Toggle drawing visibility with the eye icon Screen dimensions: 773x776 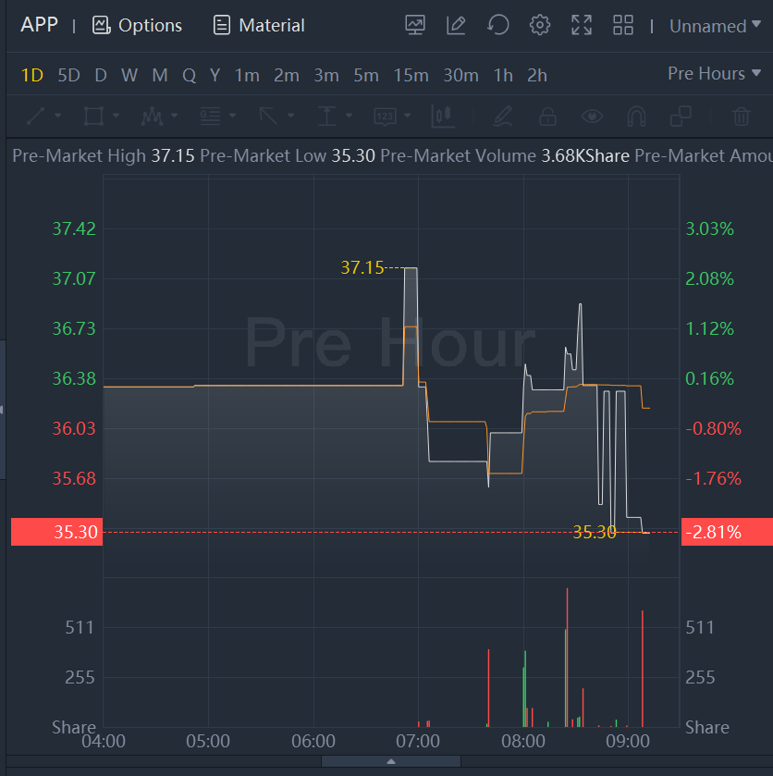pyautogui.click(x=592, y=117)
